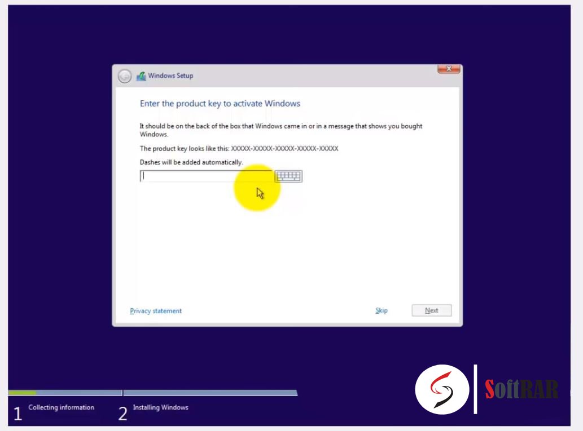Click the heading Enter the product key
Screen dimensions: 583x431
click(x=220, y=104)
